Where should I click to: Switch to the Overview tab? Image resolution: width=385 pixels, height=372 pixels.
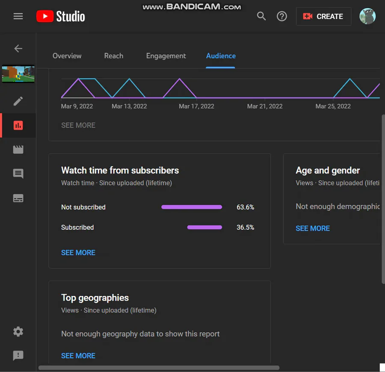click(67, 56)
